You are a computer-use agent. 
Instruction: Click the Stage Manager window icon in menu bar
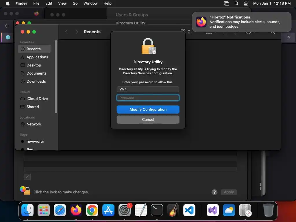point(227,3)
